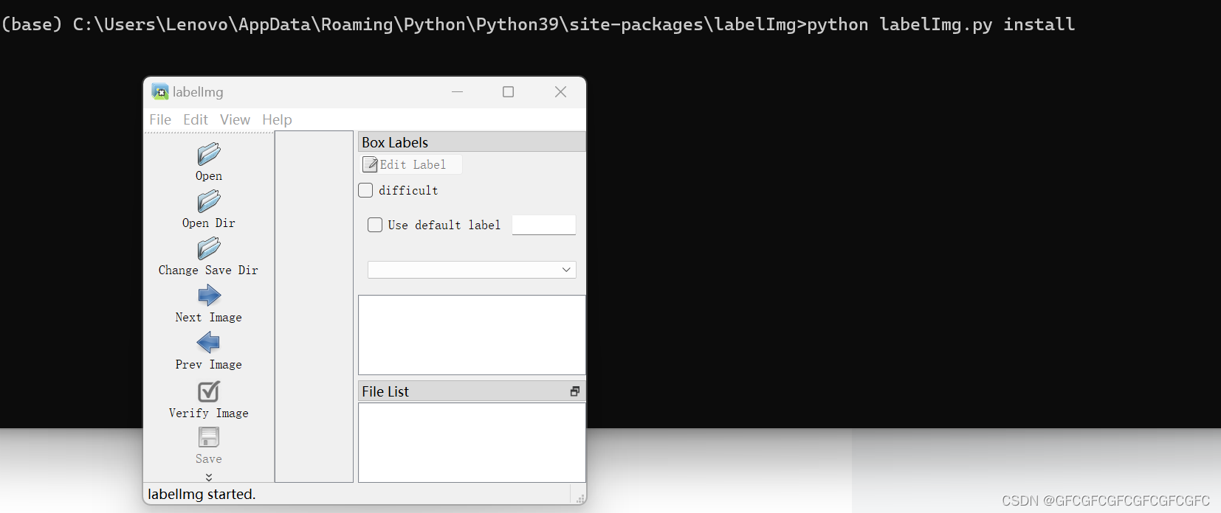Viewport: 1221px width, 513px height.
Task: Click the labelImg app icon in title bar
Action: (x=160, y=91)
